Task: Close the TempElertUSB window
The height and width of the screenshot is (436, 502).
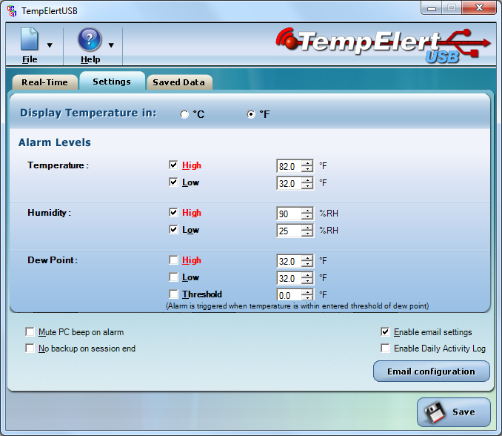Action: (479, 7)
